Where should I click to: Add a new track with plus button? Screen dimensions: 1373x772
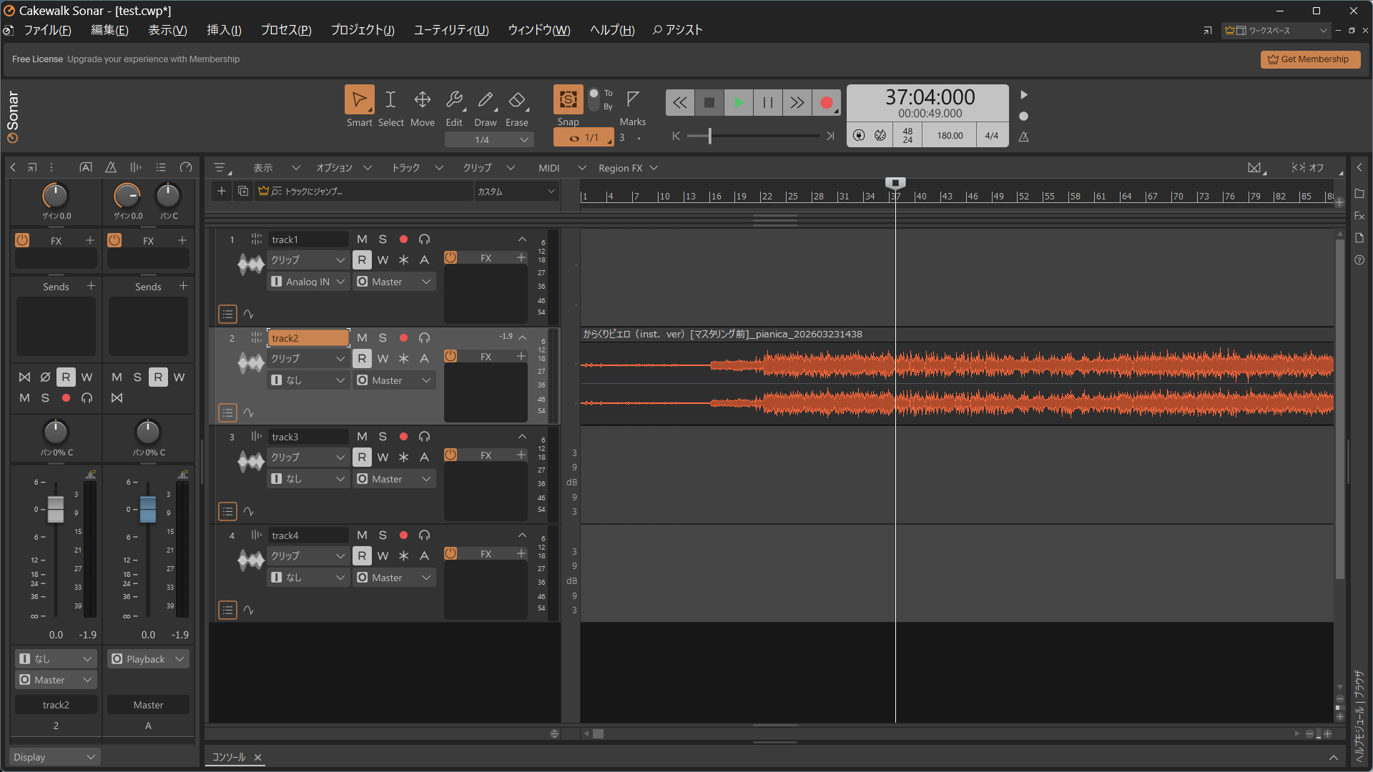tap(222, 191)
